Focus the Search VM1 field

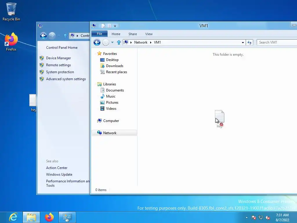point(277,42)
